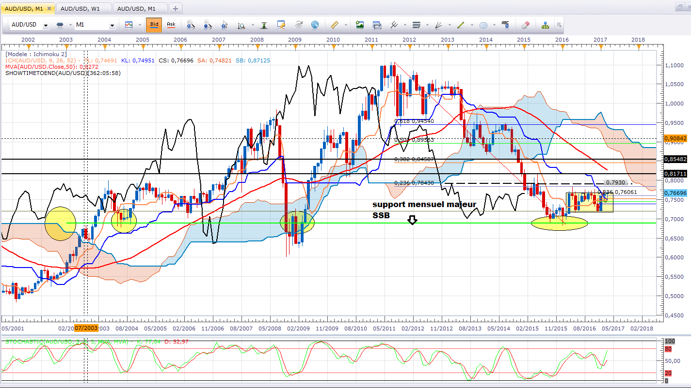This screenshot has width=691, height=388.
Task: Click the chart properties key icon
Action: pyautogui.click(x=281, y=25)
